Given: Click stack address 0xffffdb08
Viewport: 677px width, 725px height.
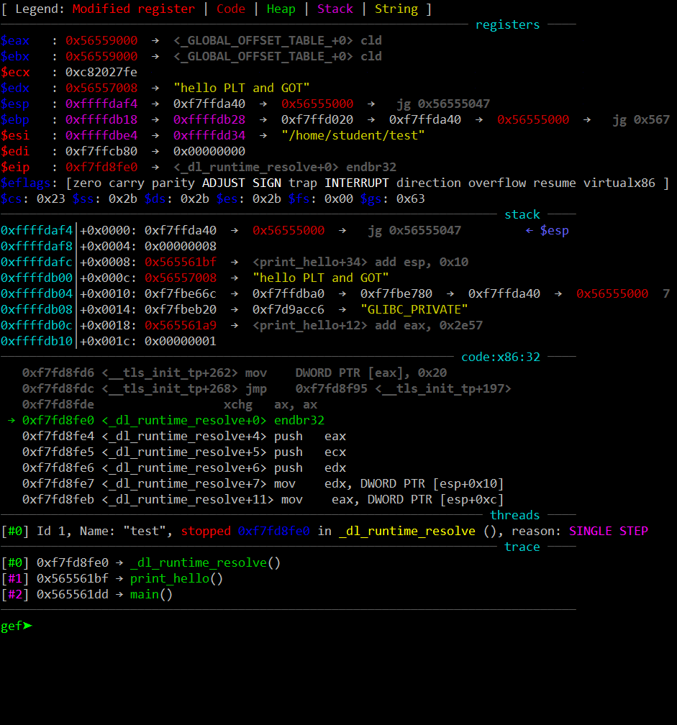Looking at the screenshot, I should [x=37, y=309].
